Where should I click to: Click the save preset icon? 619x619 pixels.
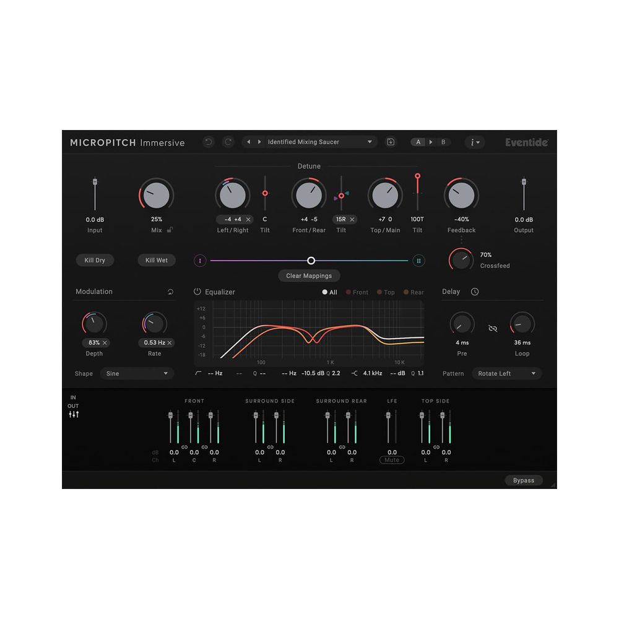[391, 142]
